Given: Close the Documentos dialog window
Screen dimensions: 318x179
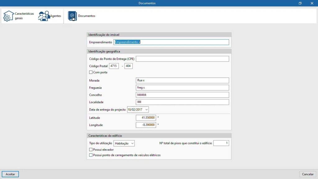Looking at the screenshot, I should (312, 3).
